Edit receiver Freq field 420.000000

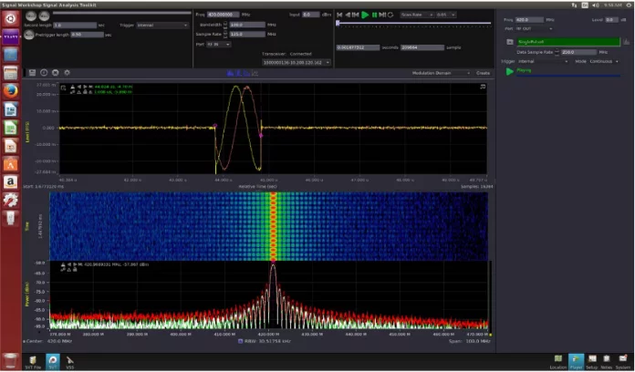tap(224, 15)
